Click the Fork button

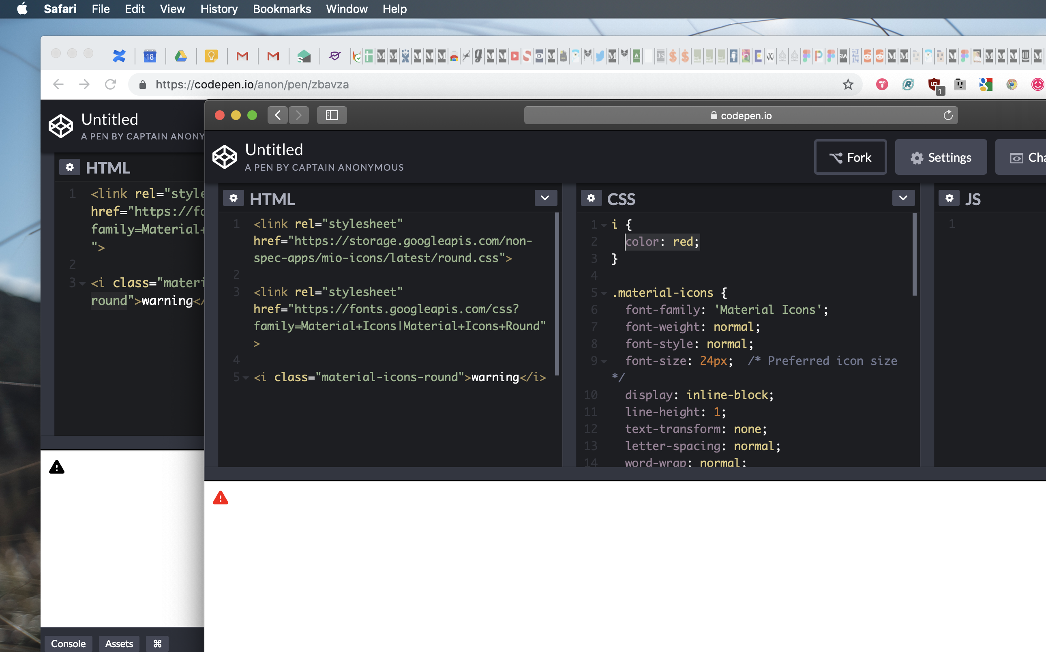click(850, 157)
